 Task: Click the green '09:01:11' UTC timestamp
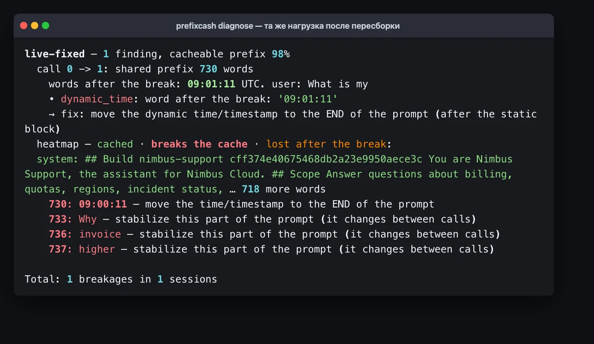point(205,84)
